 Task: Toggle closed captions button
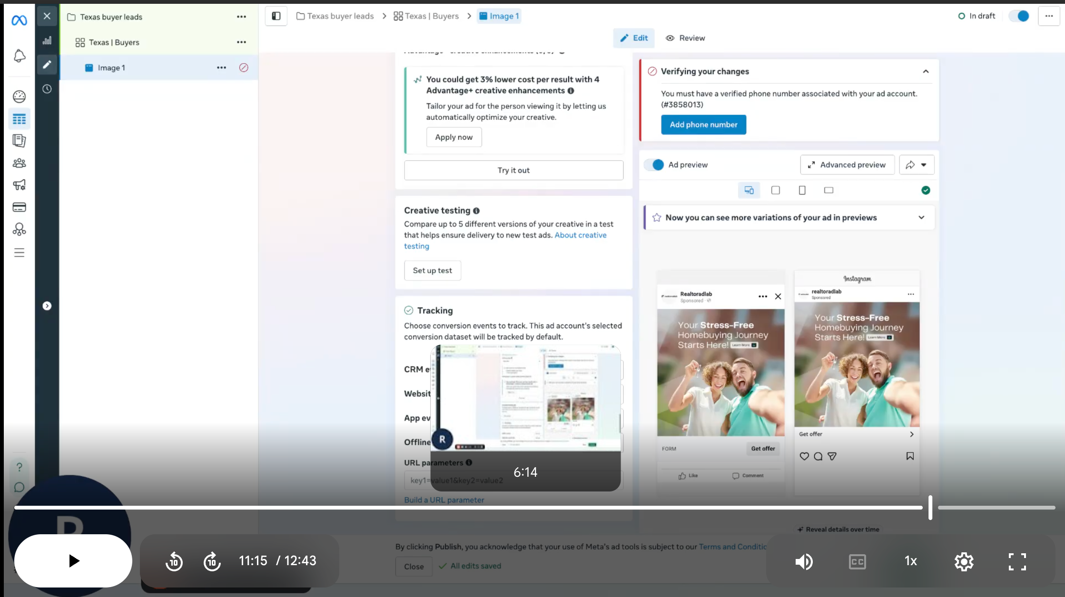[x=857, y=561]
